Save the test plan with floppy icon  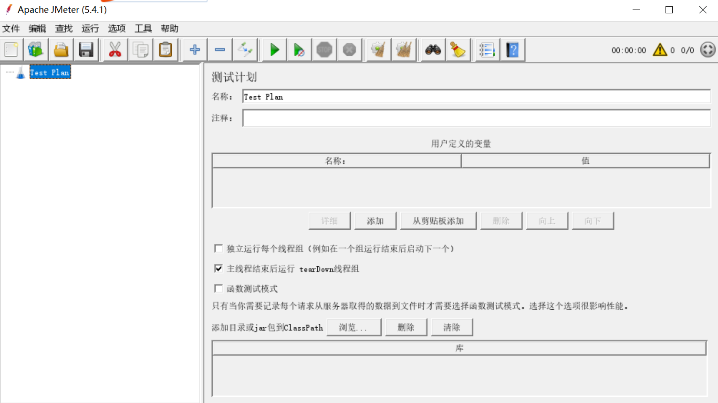(x=86, y=50)
